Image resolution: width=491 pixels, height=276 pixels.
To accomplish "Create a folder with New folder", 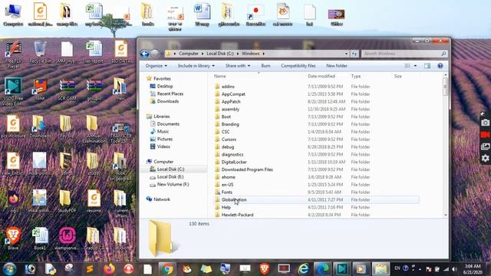I will pos(337,66).
